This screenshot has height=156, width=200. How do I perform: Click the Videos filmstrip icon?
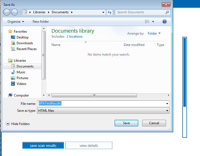click(x=13, y=84)
